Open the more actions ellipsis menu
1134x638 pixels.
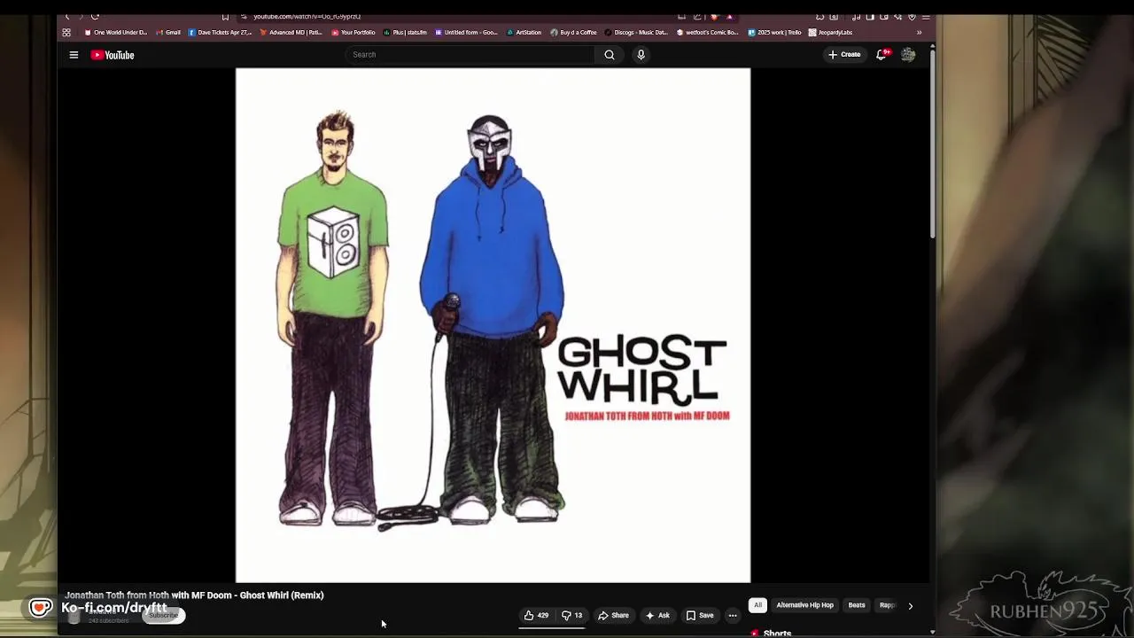coord(733,615)
